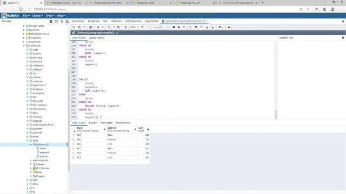Expand the Triggers node under sales
346x194 pixels.
point(31,176)
